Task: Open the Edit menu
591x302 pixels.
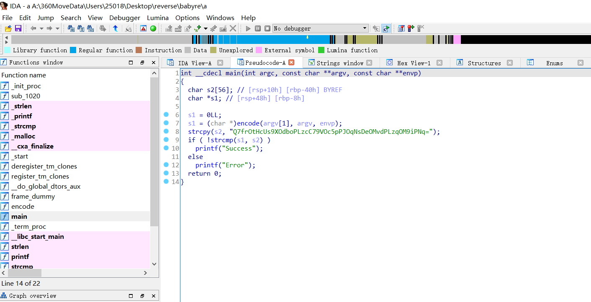Action: coord(25,18)
